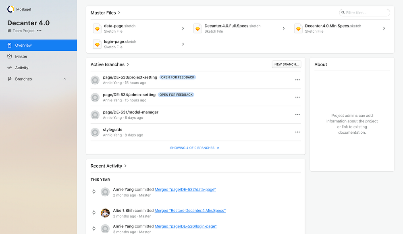This screenshot has height=234, width=403.
Task: Open the Team Project ellipsis menu
Action: click(x=39, y=31)
